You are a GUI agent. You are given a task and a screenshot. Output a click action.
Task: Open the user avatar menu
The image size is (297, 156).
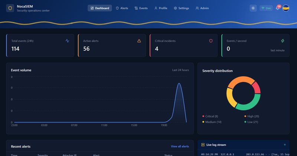point(286,8)
